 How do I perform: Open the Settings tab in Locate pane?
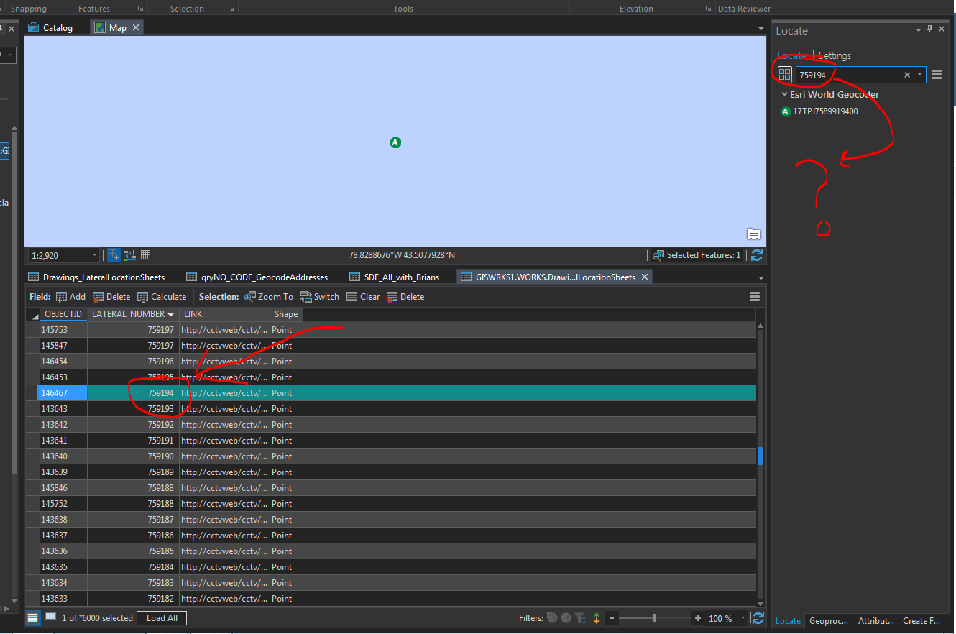click(x=835, y=55)
